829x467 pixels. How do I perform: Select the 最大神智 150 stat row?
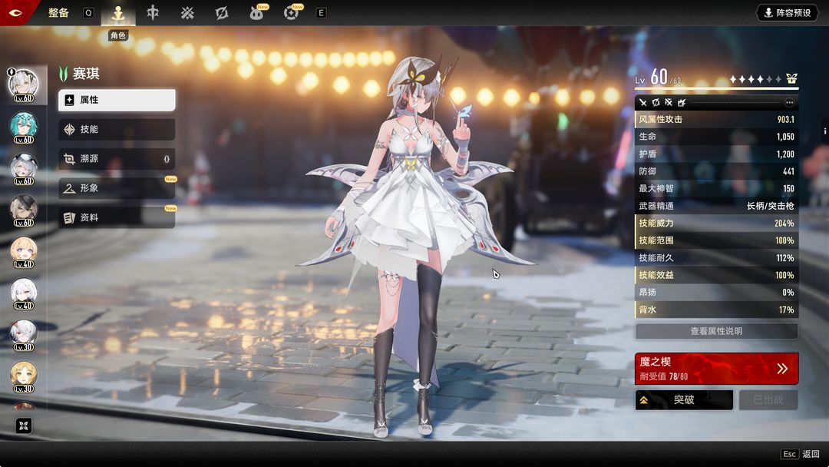(x=716, y=188)
